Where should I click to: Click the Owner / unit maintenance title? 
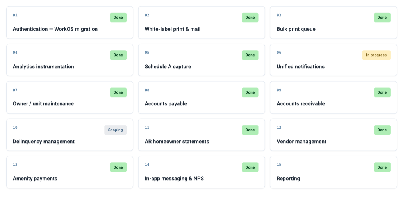(x=43, y=104)
